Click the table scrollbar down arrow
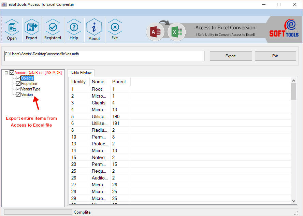Viewport: 303px width, 216px height. tap(293, 201)
